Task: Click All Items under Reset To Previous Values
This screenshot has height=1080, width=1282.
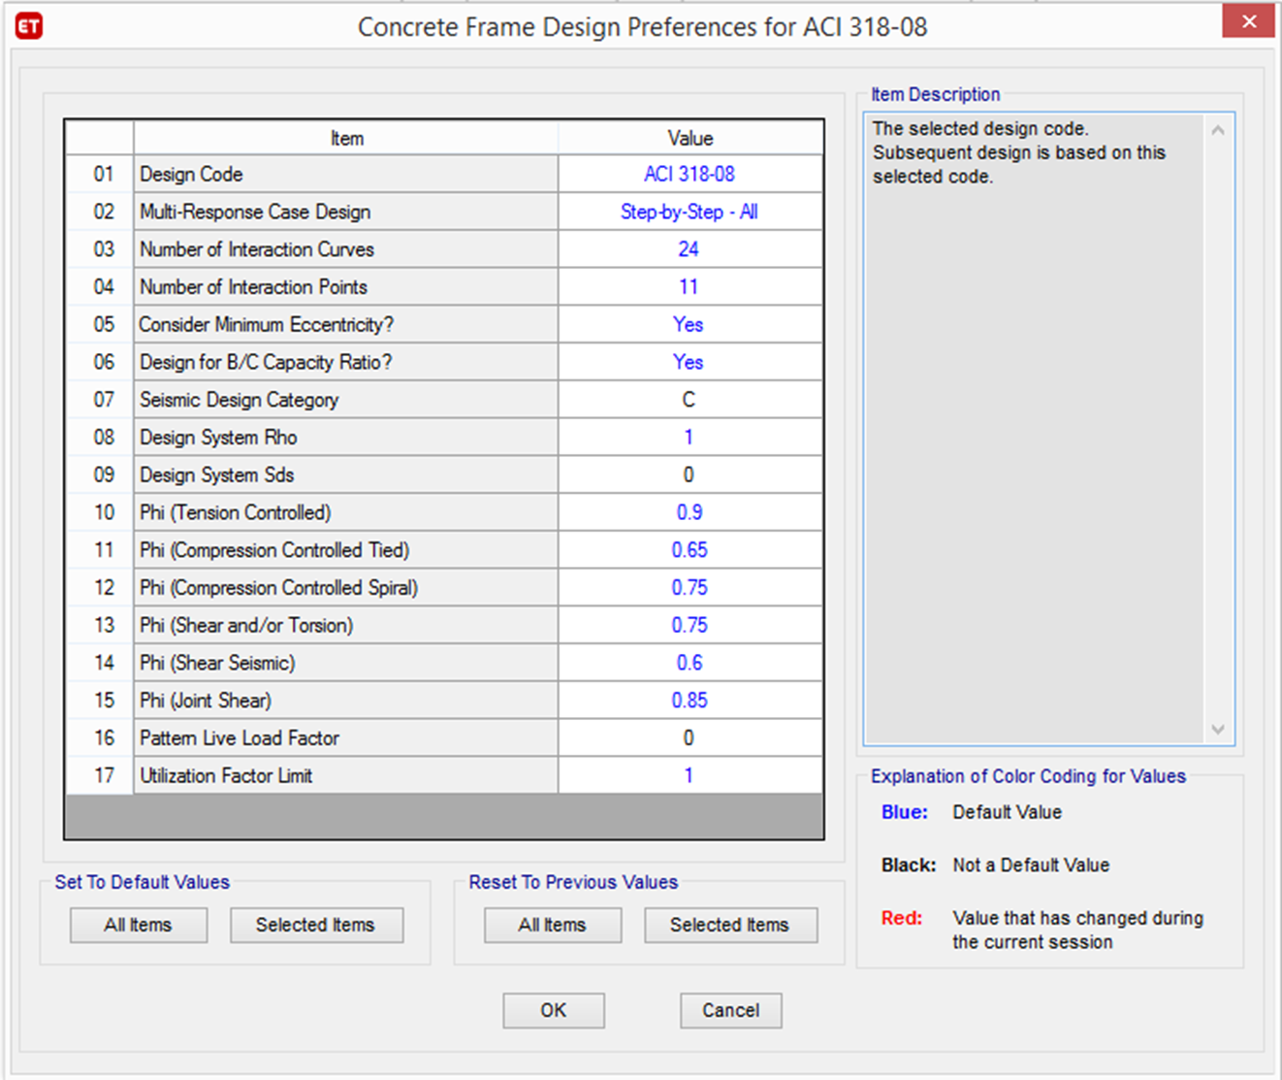Action: coord(553,926)
